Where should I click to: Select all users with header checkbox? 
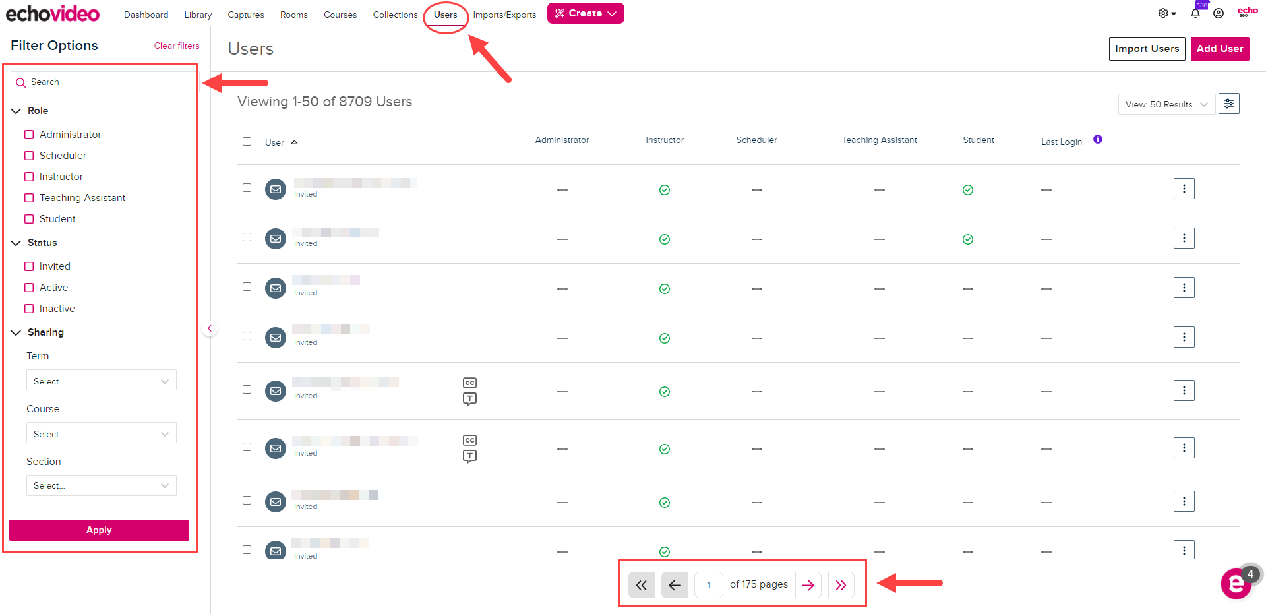point(247,141)
